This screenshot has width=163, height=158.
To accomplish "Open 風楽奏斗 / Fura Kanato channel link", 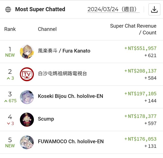I will click(x=64, y=51).
